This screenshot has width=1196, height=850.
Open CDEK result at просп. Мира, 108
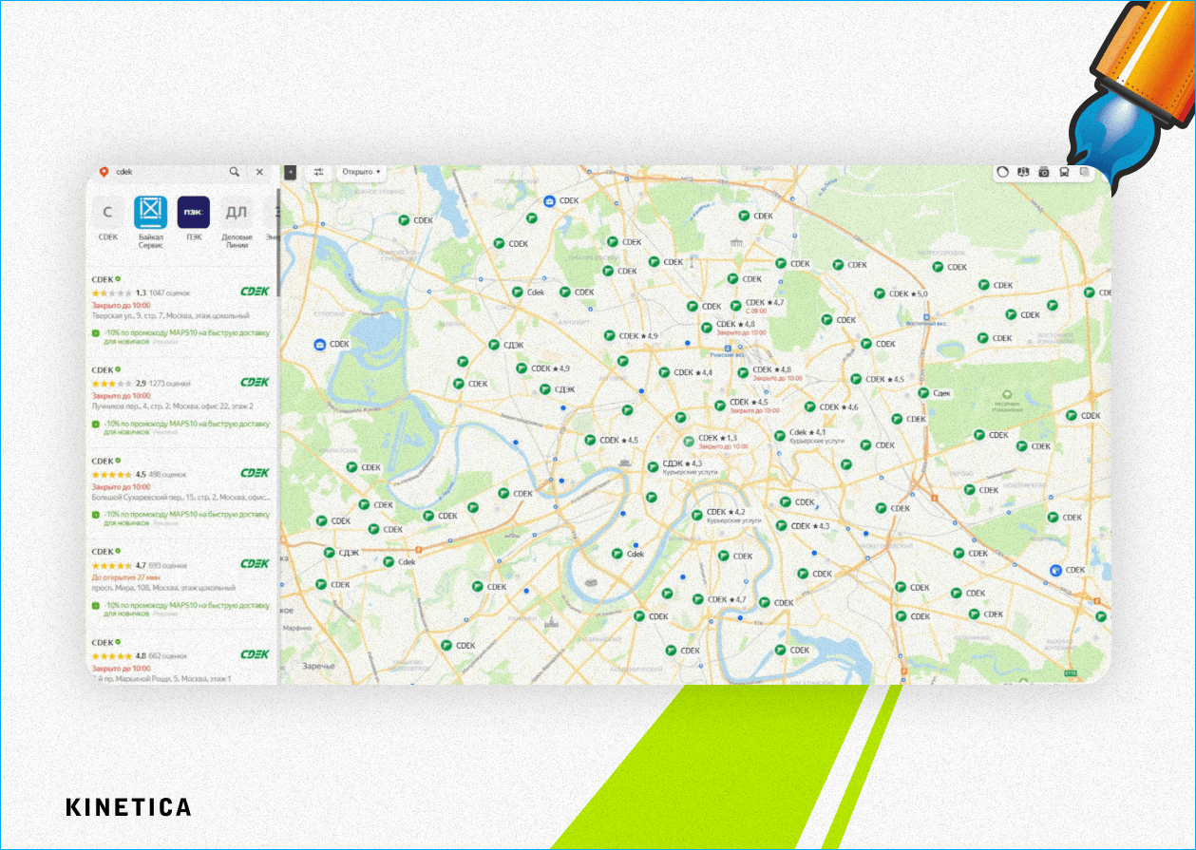click(182, 583)
